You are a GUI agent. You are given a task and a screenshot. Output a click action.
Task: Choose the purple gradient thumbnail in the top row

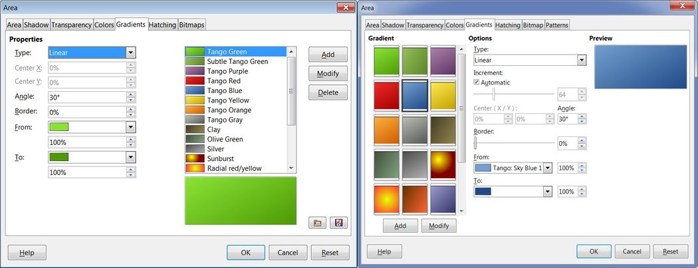coord(443,61)
